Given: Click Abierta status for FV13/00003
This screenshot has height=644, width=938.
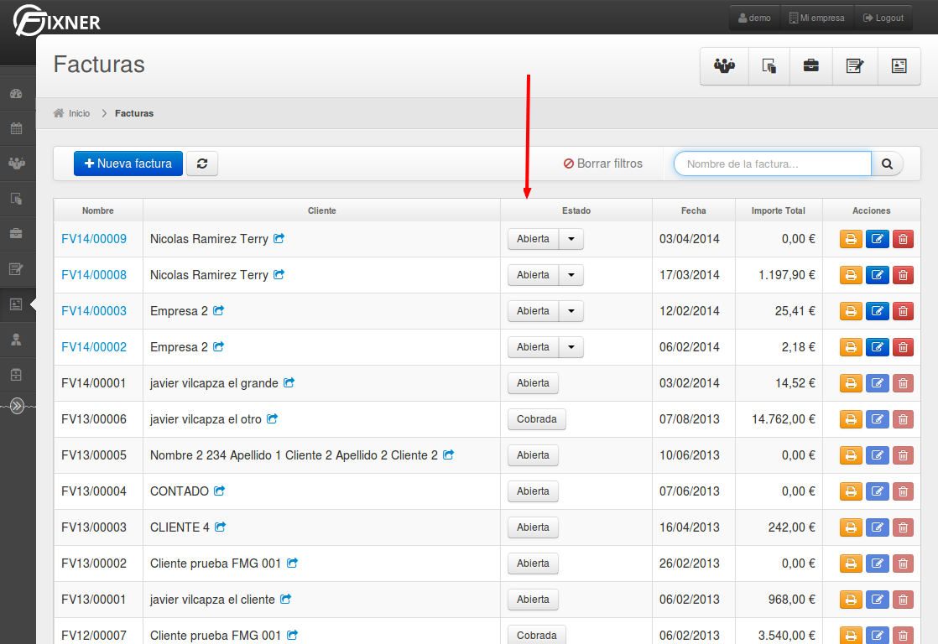Looking at the screenshot, I should point(533,527).
